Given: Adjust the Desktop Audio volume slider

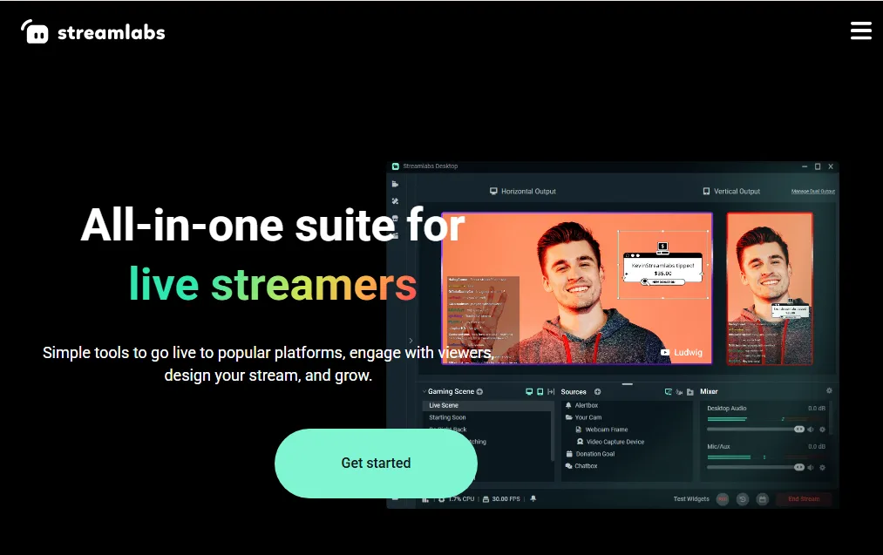Looking at the screenshot, I should [756, 430].
